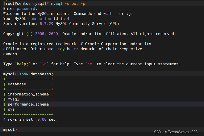Click 'MySQL Community Server (GPL)' text

87,24
